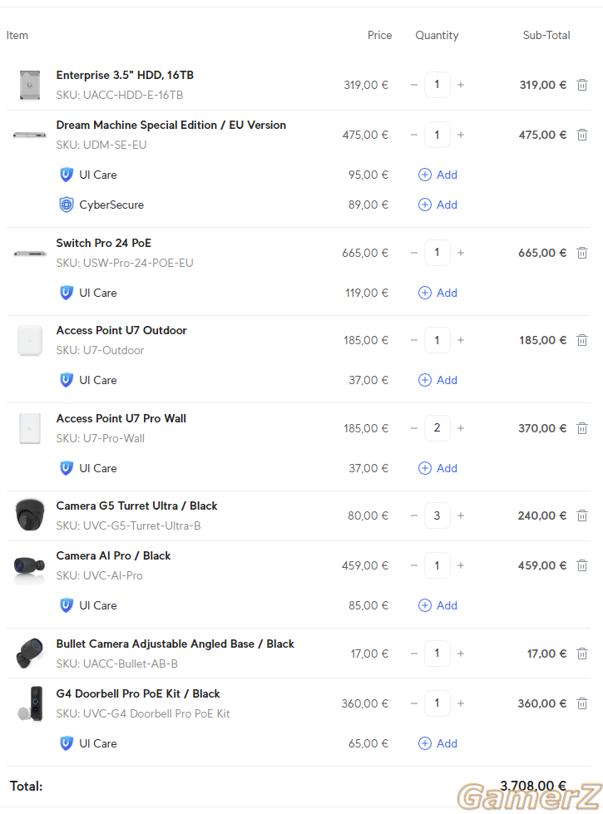Viewport: 603px width, 814px height.
Task: Remove Camera G5 Turret Ultra with trash icon
Action: pyautogui.click(x=581, y=516)
